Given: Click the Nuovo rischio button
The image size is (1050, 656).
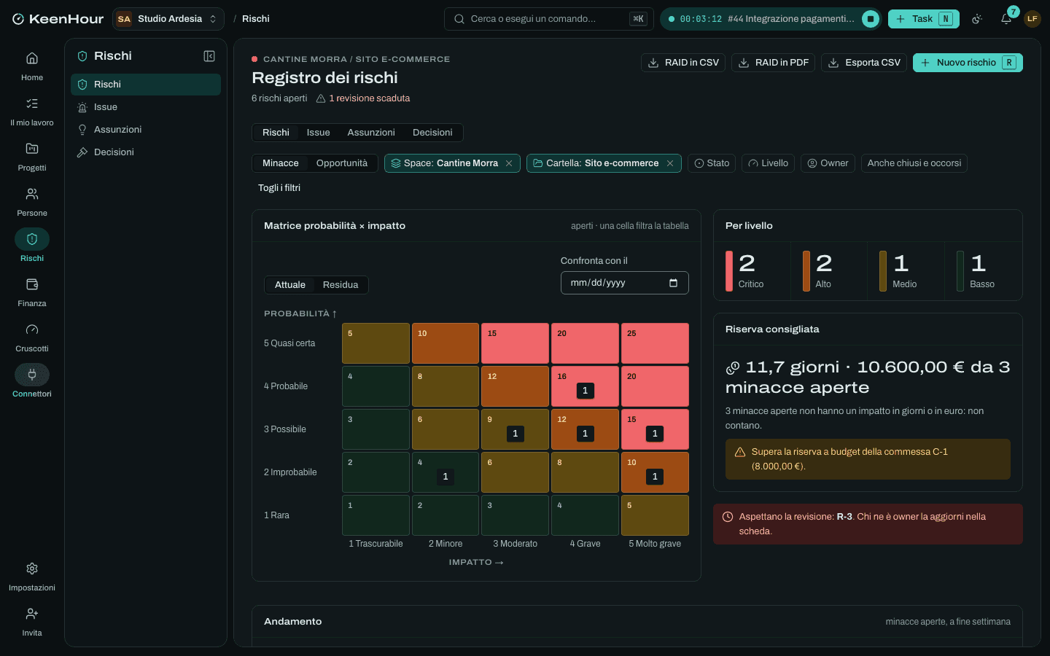Looking at the screenshot, I should 968,63.
